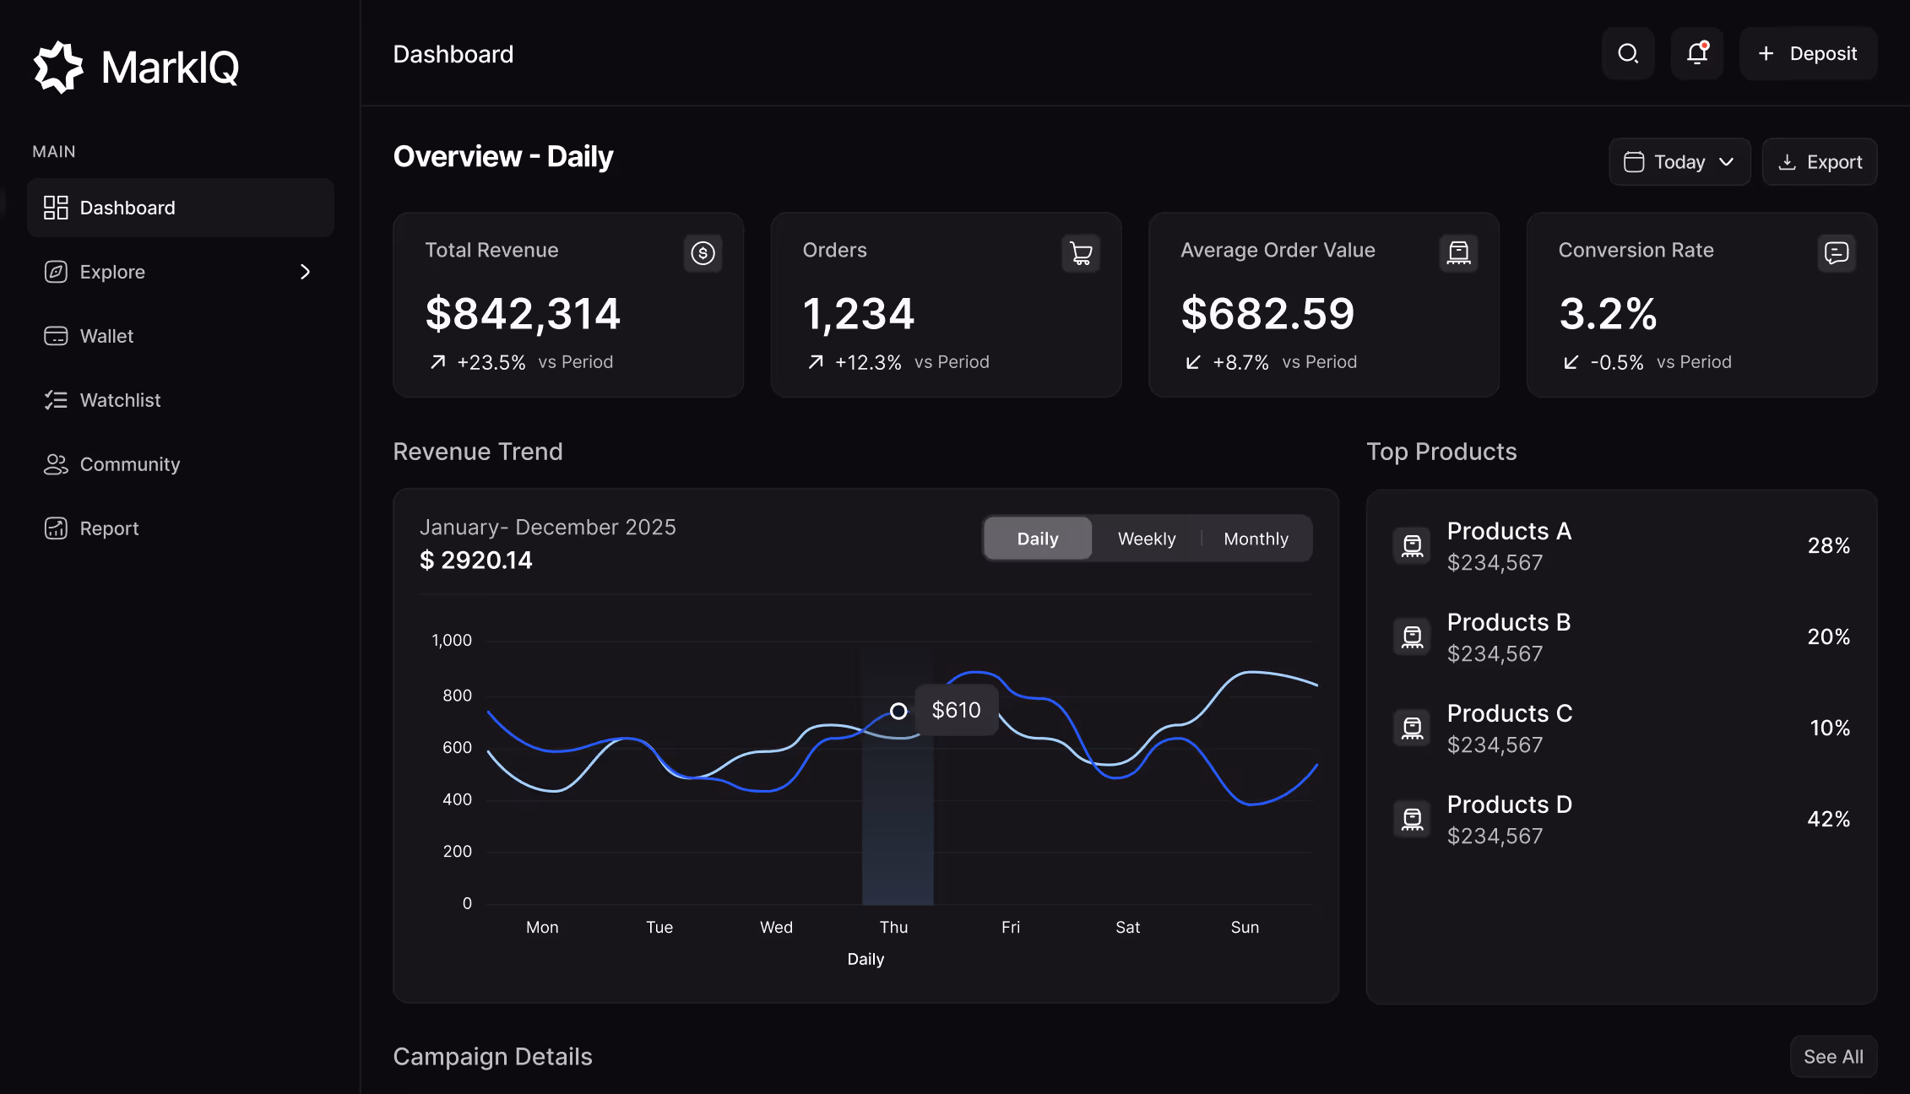1910x1094 pixels.
Task: Select Dashboard in the sidebar menu
Action: click(x=128, y=207)
